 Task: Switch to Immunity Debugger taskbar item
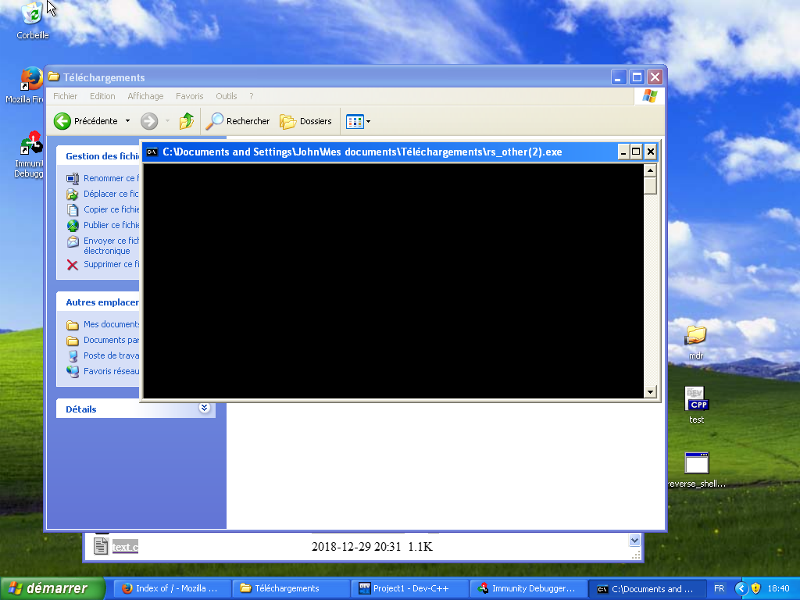pyautogui.click(x=528, y=588)
